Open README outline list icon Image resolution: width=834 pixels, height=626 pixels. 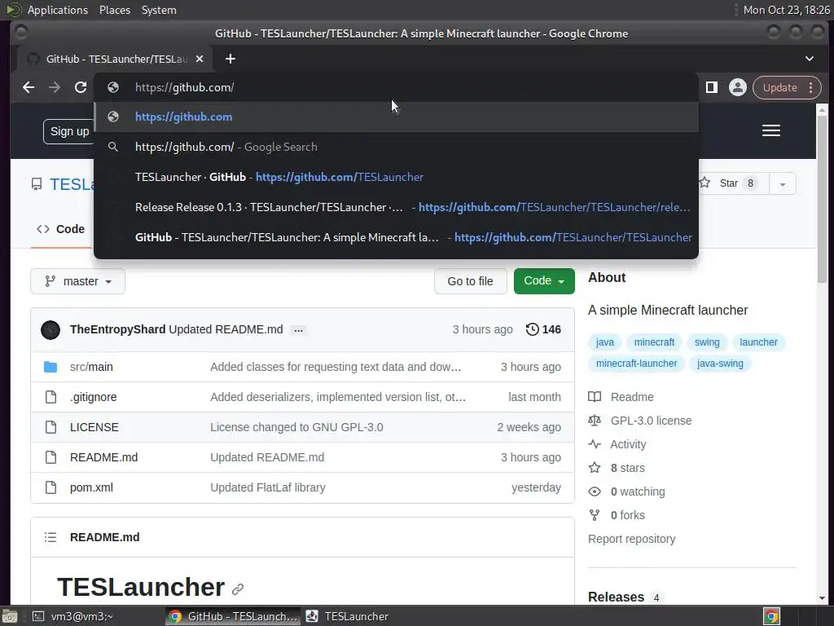pyautogui.click(x=50, y=537)
